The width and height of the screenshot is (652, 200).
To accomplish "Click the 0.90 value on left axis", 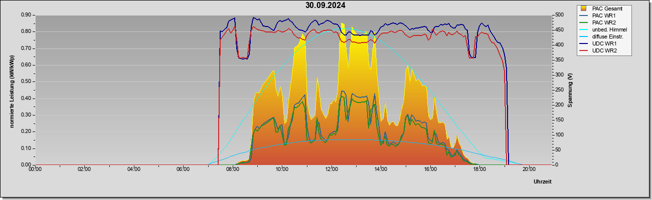I will tap(26, 15).
